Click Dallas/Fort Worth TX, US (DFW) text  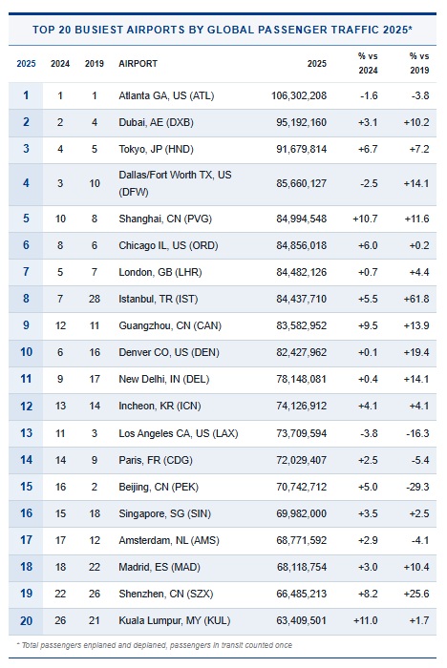pyautogui.click(x=175, y=183)
